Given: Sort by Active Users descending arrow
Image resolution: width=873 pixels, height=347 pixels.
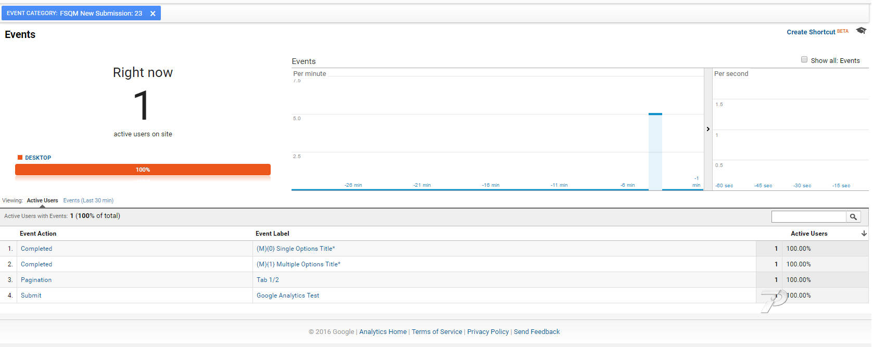Looking at the screenshot, I should (864, 234).
